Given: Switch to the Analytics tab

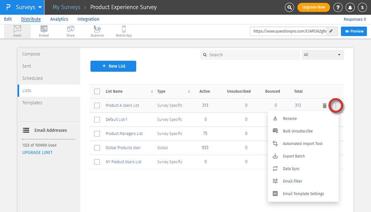Looking at the screenshot, I should [x=59, y=19].
